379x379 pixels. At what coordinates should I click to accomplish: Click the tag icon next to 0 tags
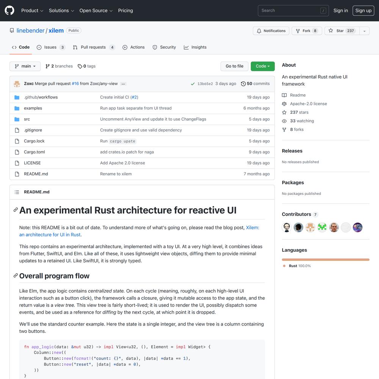click(80, 66)
